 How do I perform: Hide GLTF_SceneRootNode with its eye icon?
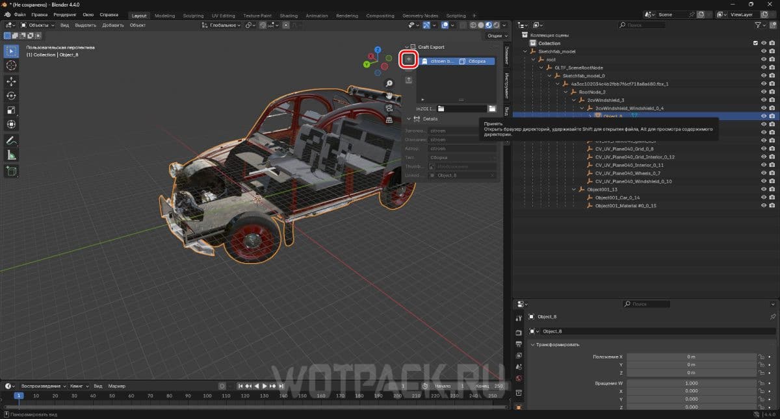point(764,68)
